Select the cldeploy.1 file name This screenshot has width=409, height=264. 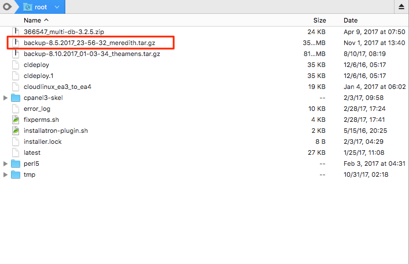tap(39, 76)
